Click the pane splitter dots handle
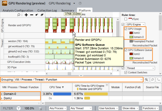The height and width of the screenshot is (111, 162). 81,76
